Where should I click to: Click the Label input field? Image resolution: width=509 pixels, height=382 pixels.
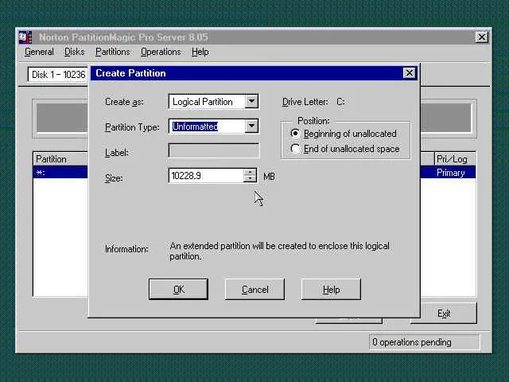214,150
